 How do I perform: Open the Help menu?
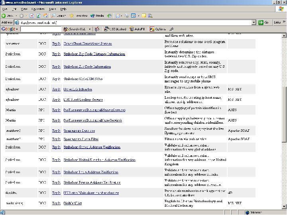(63, 9)
